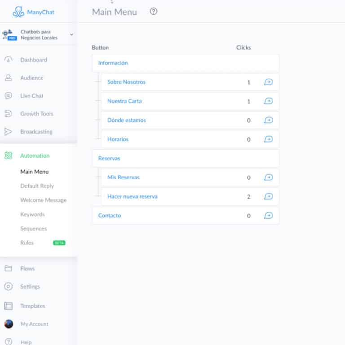Open the Main Menu help question icon
Image resolution: width=345 pixels, height=345 pixels.
pos(154,12)
